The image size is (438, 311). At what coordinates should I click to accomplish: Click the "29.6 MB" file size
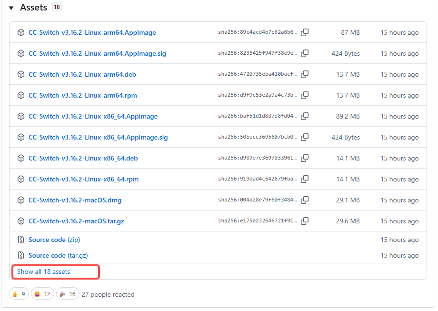pos(348,221)
